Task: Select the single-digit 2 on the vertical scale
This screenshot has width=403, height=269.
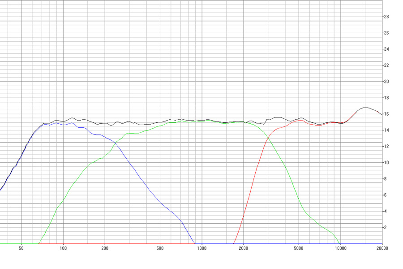Action: [385, 228]
